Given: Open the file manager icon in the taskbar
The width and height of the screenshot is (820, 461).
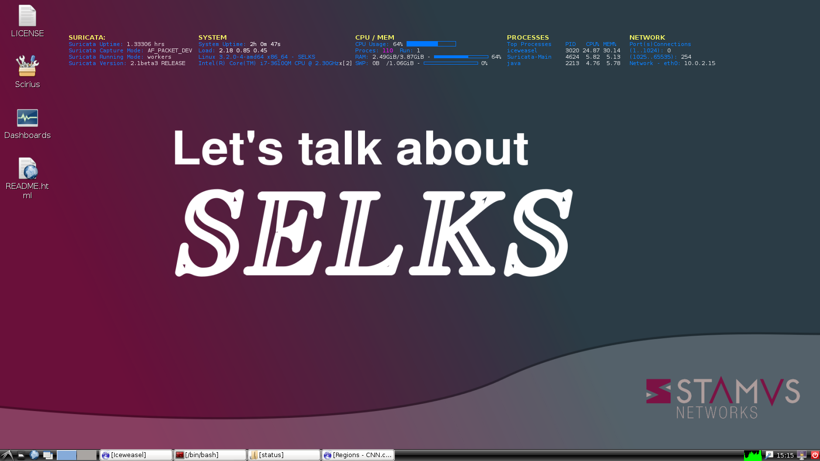Looking at the screenshot, I should pos(21,455).
